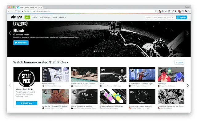Open the Olas X surf film thumbnail
The image size is (197, 121).
(84, 97)
